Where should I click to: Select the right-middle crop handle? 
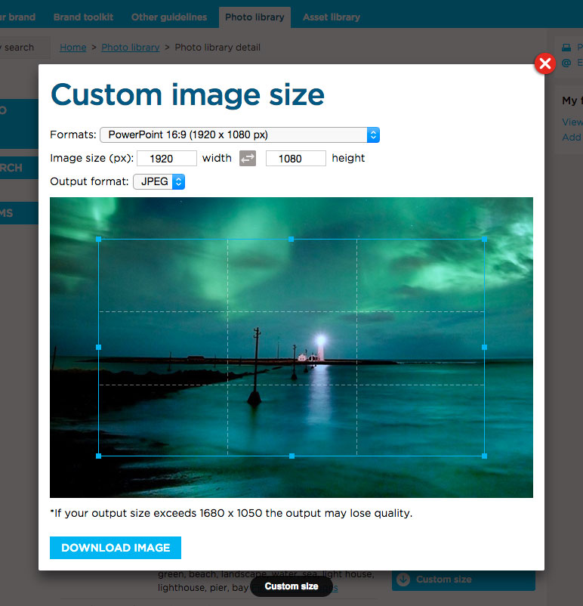coord(484,347)
